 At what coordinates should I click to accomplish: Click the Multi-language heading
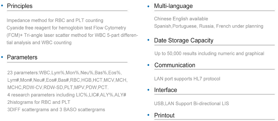click(x=173, y=6)
